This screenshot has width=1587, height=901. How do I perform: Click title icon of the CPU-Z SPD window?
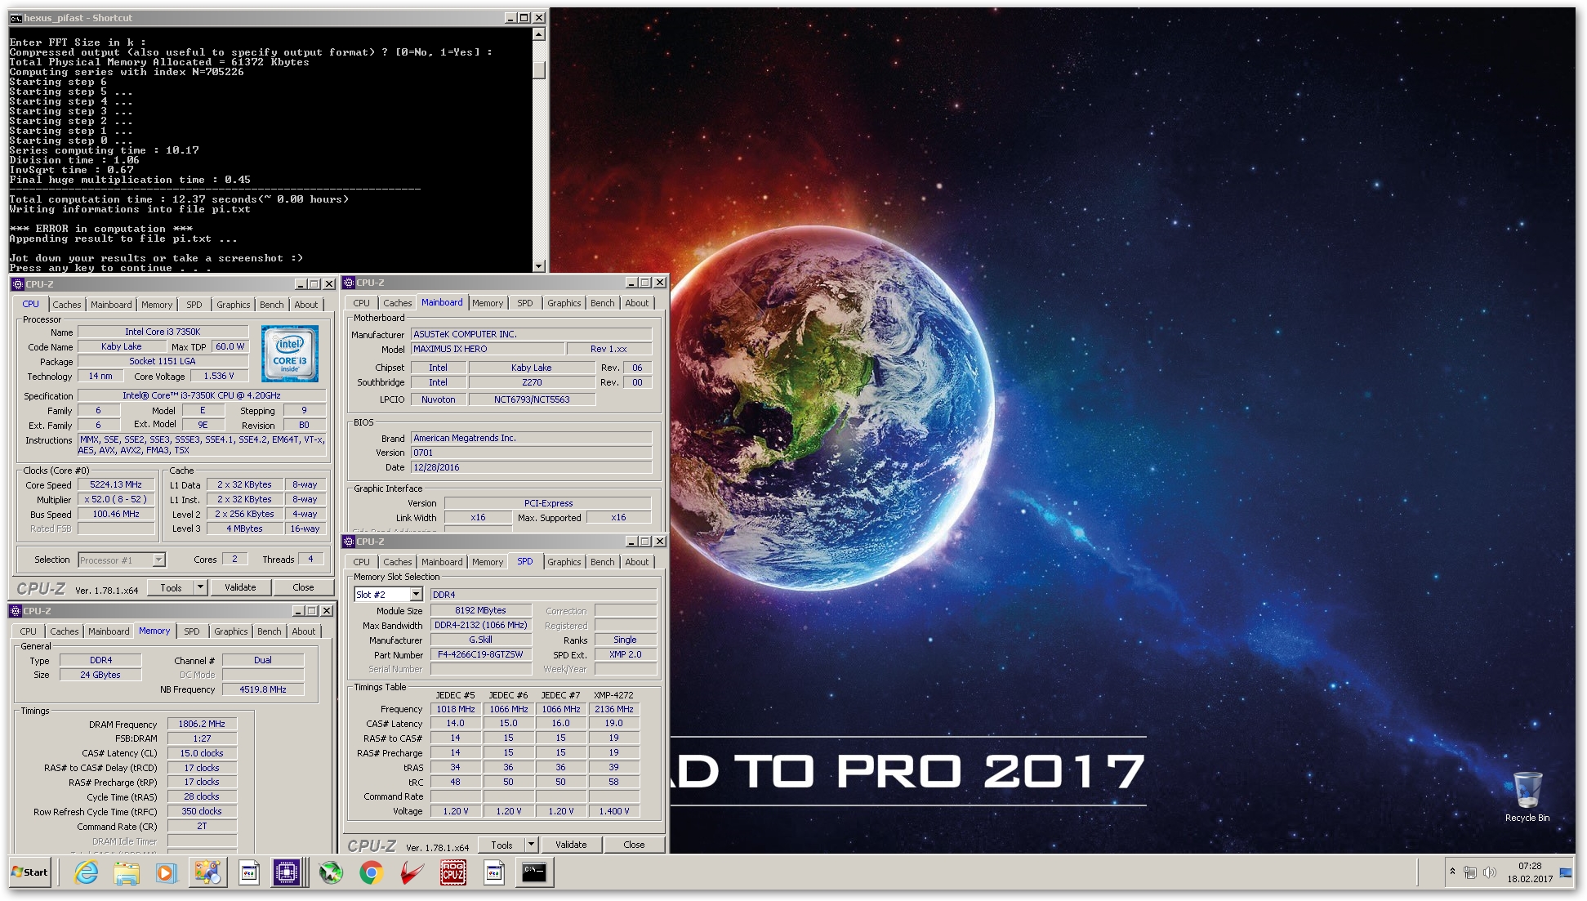click(349, 542)
